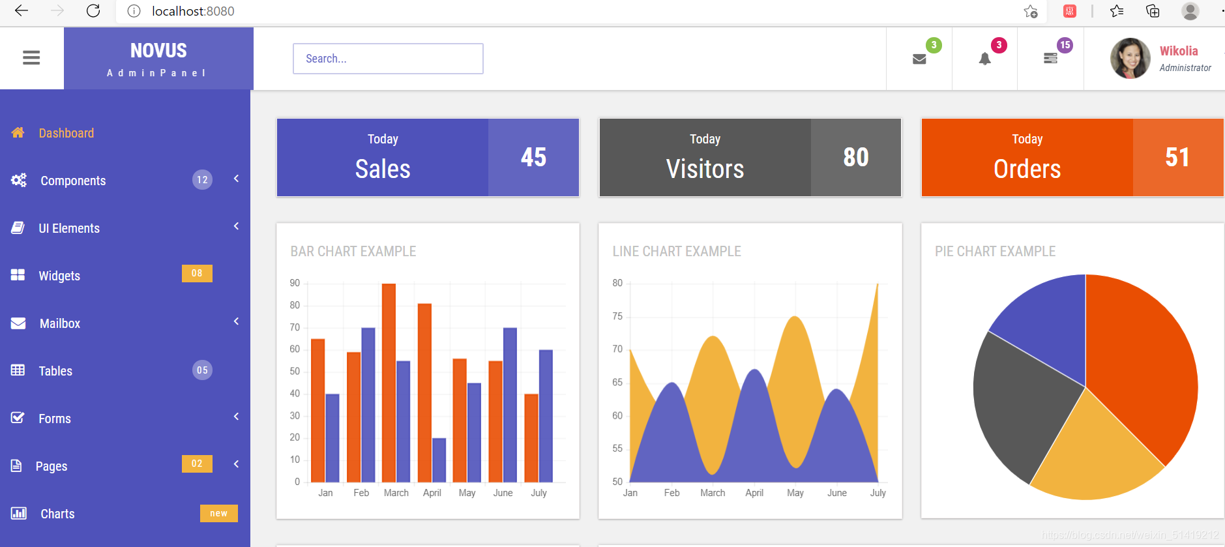Expand the UI Elements submenu chevron
Viewport: 1225px width, 547px height.
[236, 226]
